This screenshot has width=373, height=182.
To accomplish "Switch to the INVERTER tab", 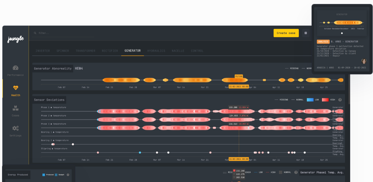I will point(43,51).
